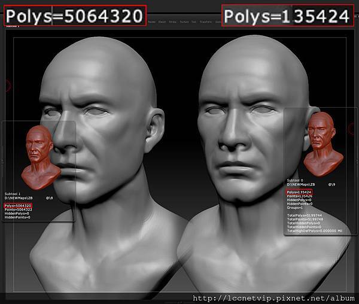Click the '@\8' text in left popup
Viewport: 359px width, 304px height.
[50, 198]
